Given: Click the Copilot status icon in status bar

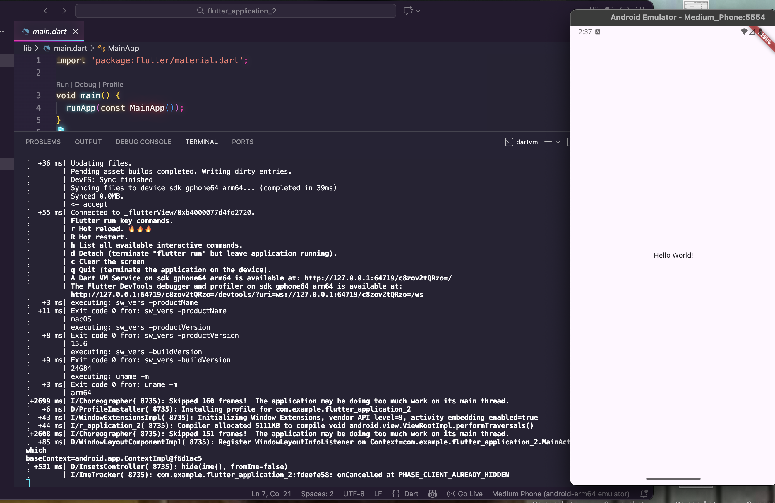Looking at the screenshot, I should pyautogui.click(x=433, y=494).
